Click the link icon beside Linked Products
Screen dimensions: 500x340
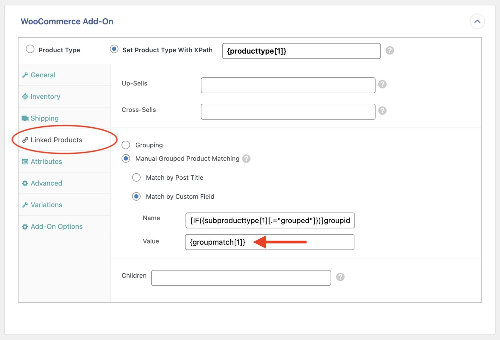(x=25, y=140)
